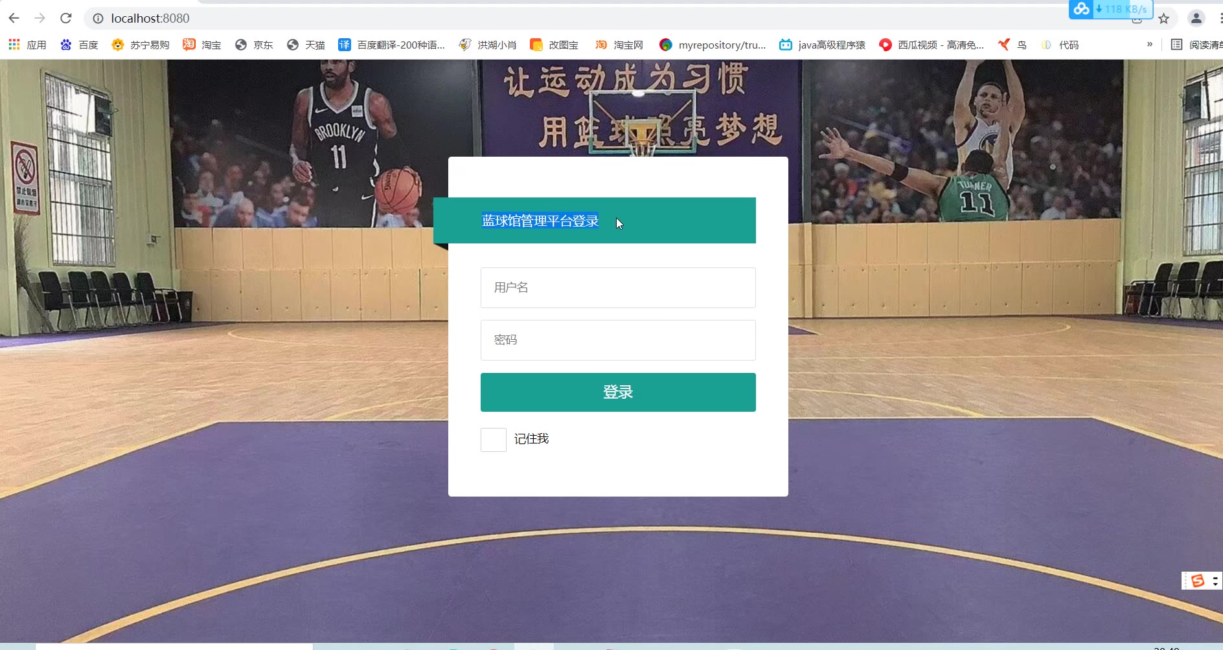Click the Sogou input method icon

click(1198, 581)
